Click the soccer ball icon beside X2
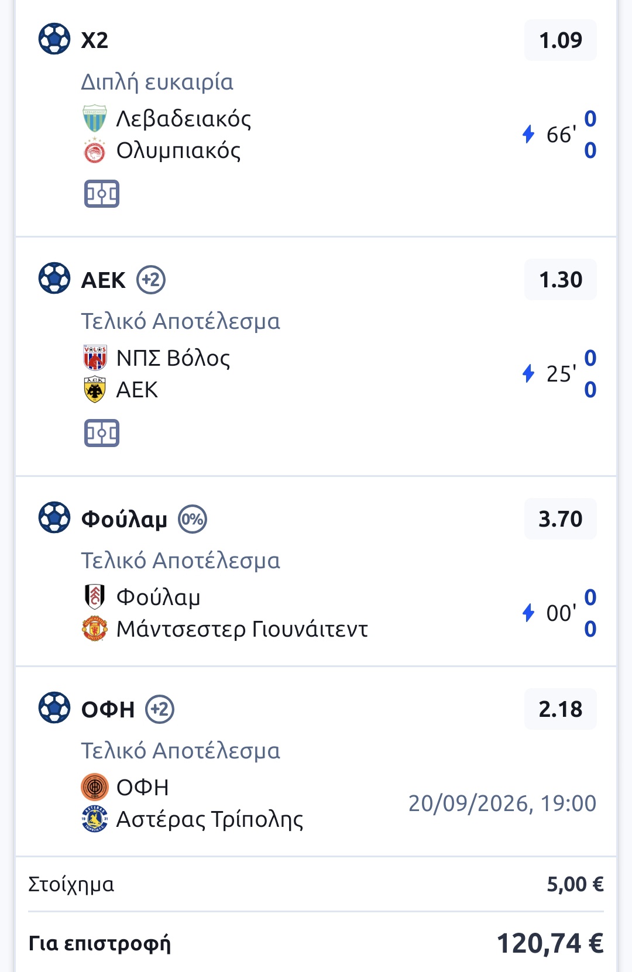Viewport: 632px width, 972px height. (x=54, y=39)
